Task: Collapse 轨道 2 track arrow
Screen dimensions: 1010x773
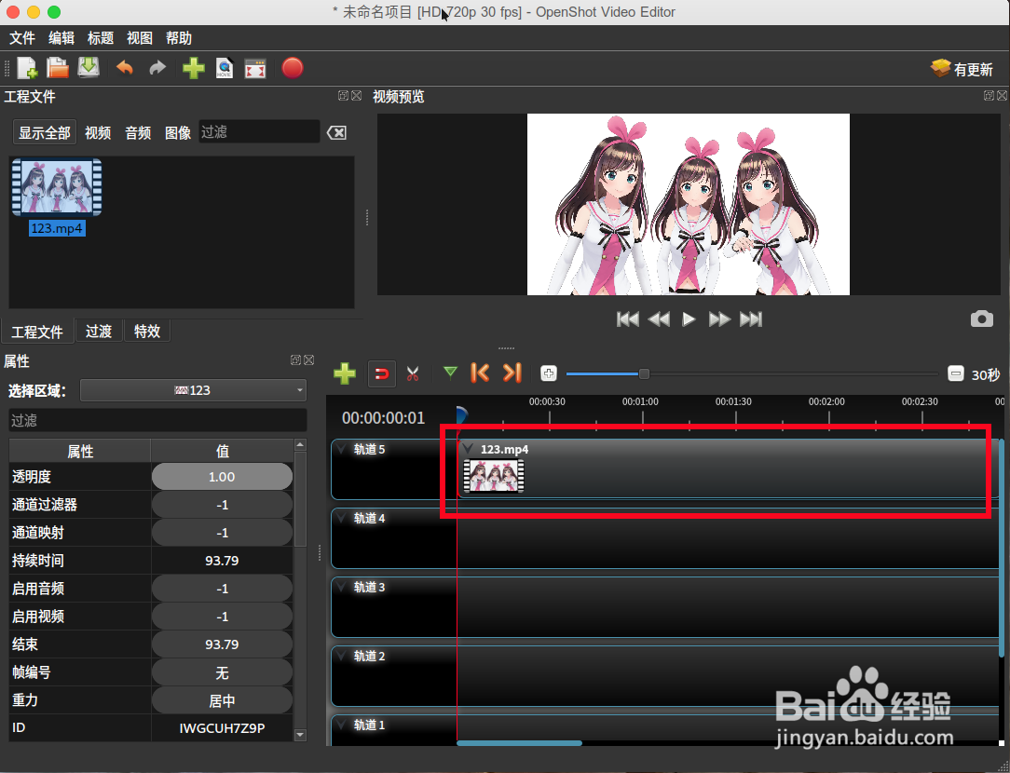Action: 341,656
